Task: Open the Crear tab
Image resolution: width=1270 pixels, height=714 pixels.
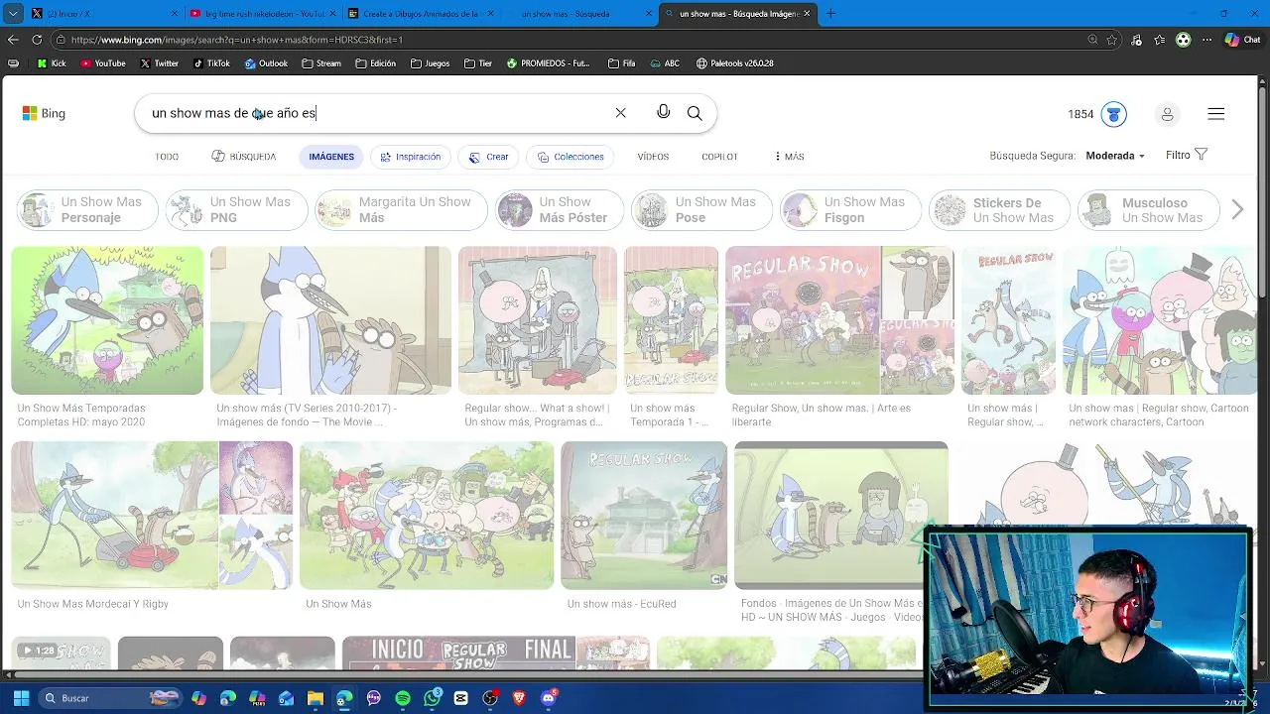Action: point(489,157)
